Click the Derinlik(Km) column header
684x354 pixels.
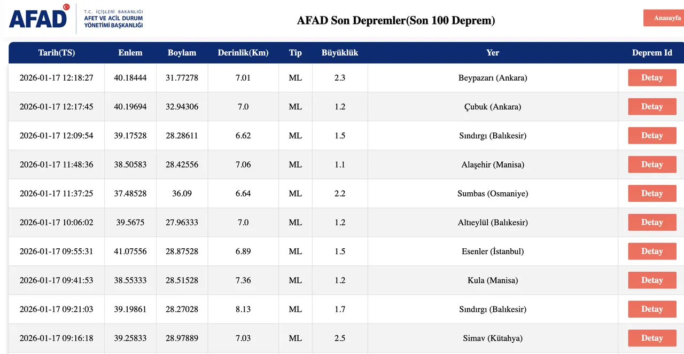243,53
